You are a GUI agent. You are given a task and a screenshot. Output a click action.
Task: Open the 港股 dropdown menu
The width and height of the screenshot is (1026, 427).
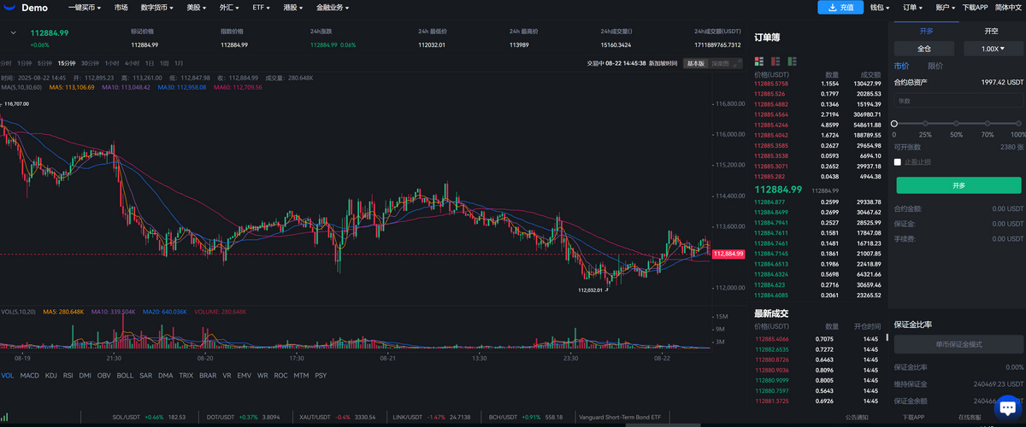(293, 7)
